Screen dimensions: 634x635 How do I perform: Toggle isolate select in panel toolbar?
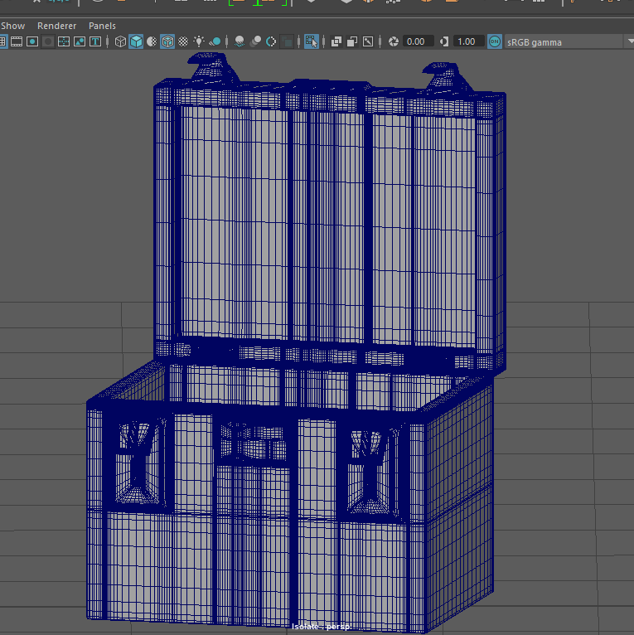(x=312, y=41)
